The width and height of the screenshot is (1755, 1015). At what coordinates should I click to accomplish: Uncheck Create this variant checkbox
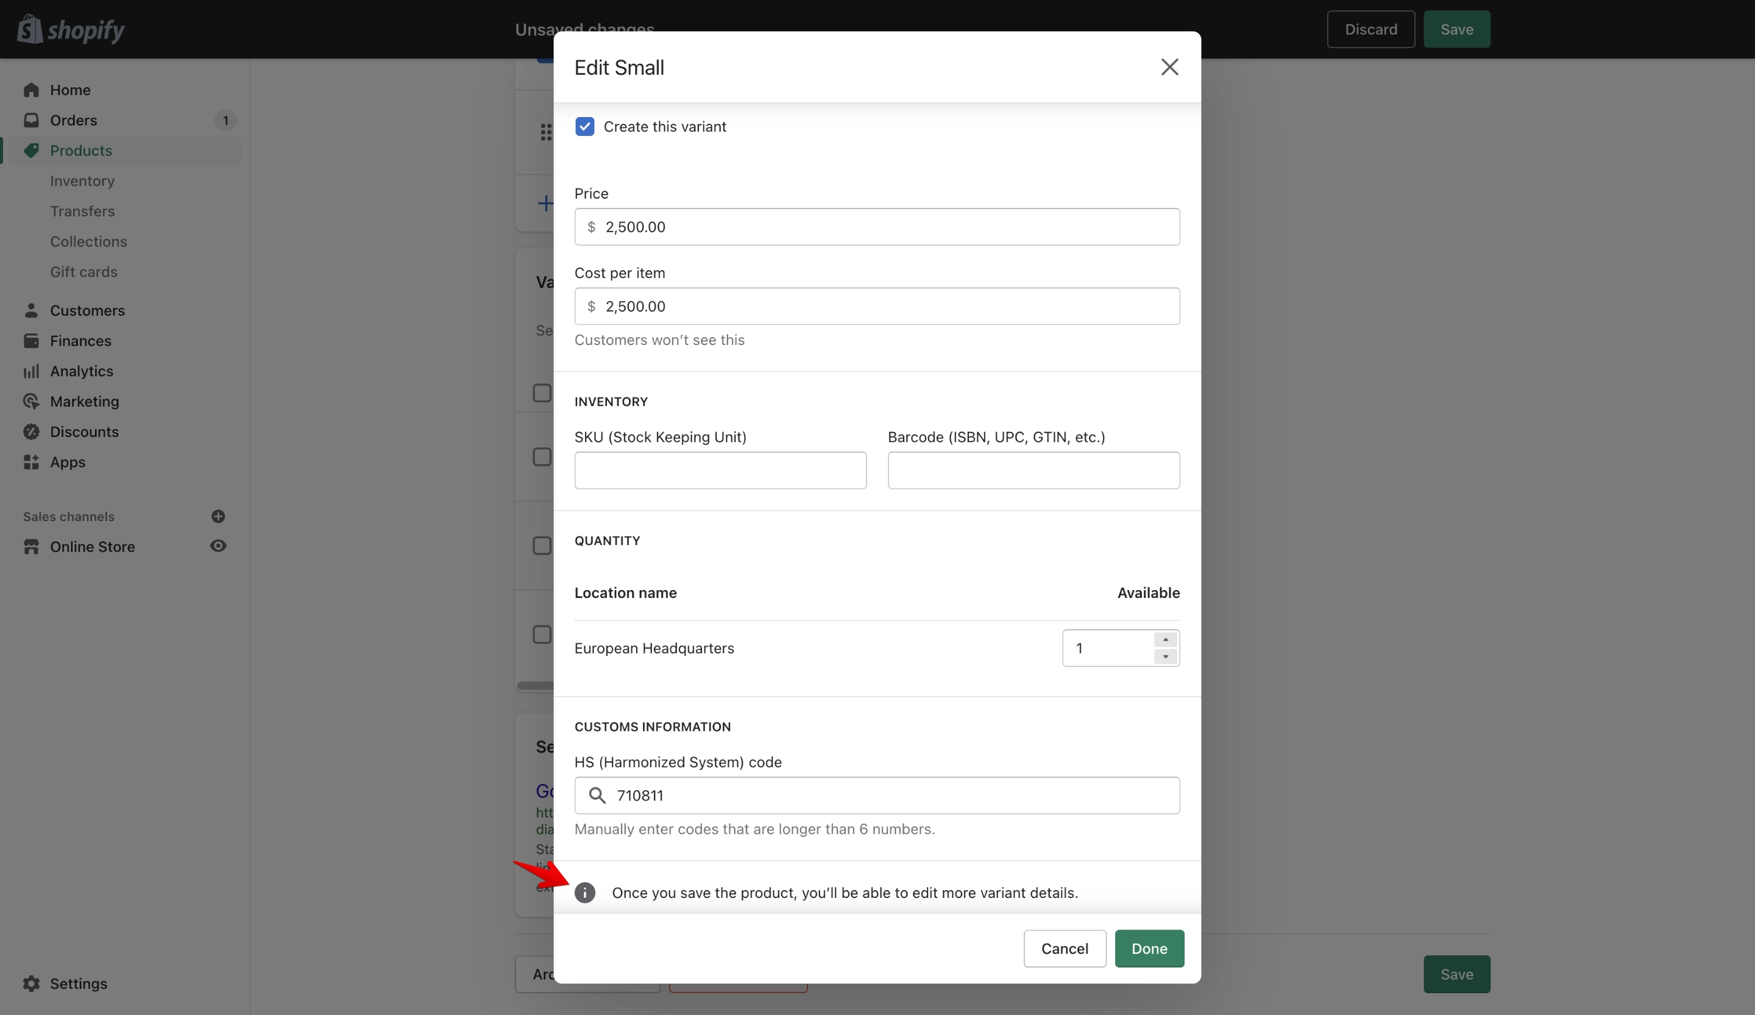point(585,127)
